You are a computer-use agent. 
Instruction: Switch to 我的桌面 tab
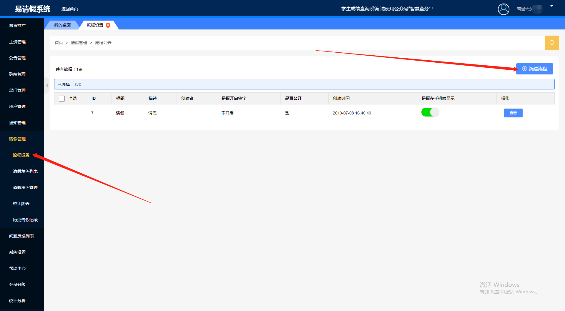click(x=62, y=25)
